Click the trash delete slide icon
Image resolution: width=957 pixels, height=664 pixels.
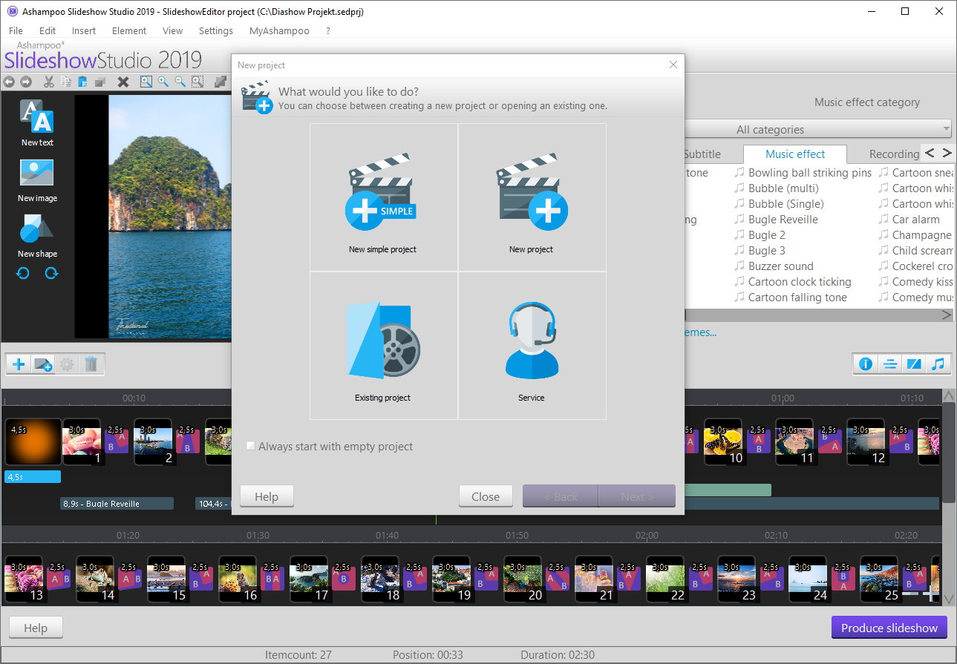91,364
